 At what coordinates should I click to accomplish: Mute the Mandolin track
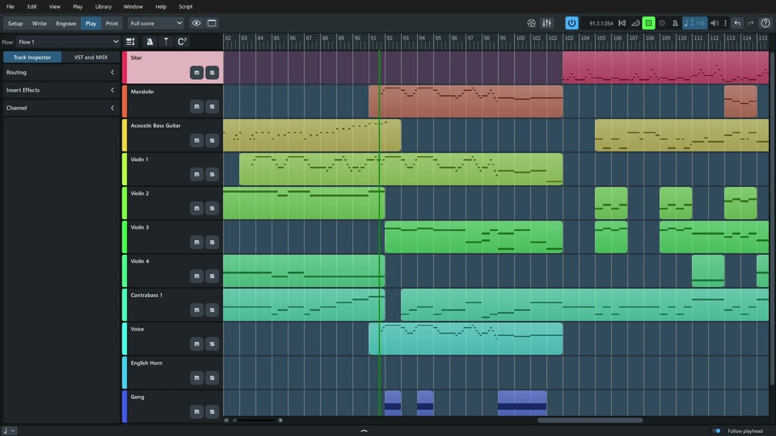196,107
